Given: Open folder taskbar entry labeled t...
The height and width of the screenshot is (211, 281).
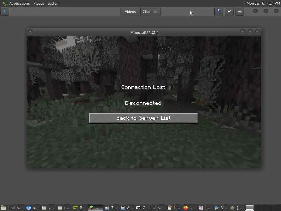Looking at the screenshot, I should 64,208.
